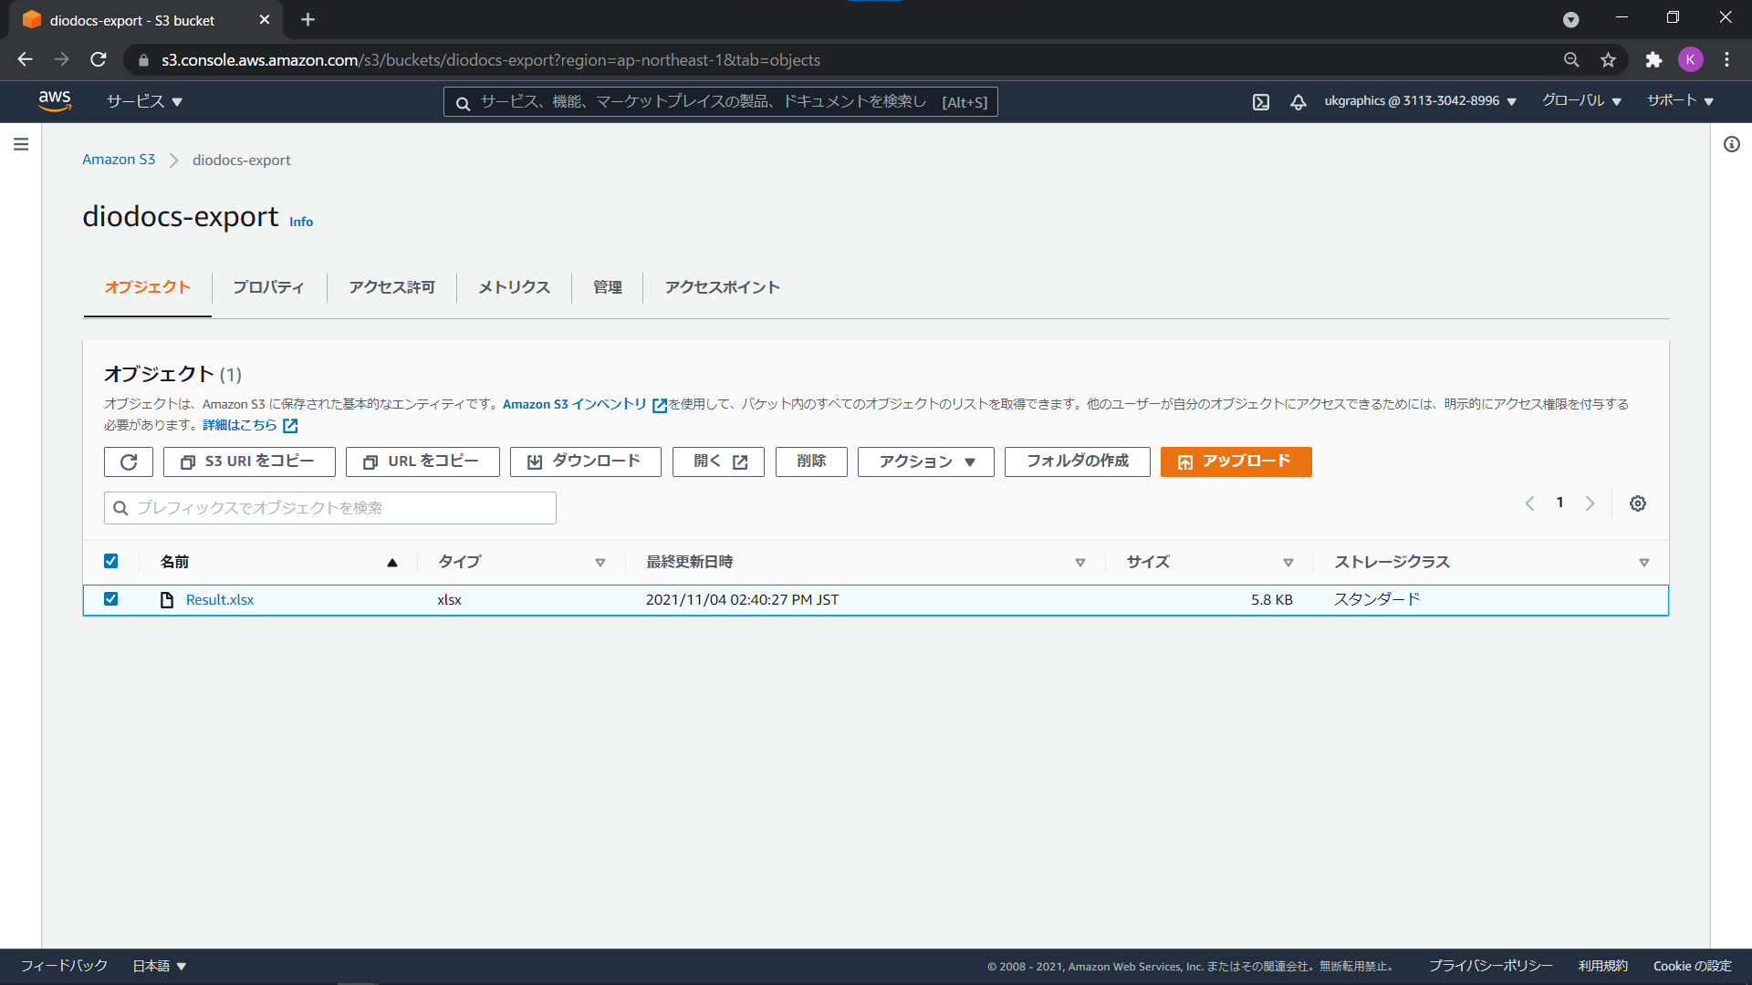Image resolution: width=1752 pixels, height=985 pixels.
Task: Open the 日本語 language selector
Action: coord(160,966)
